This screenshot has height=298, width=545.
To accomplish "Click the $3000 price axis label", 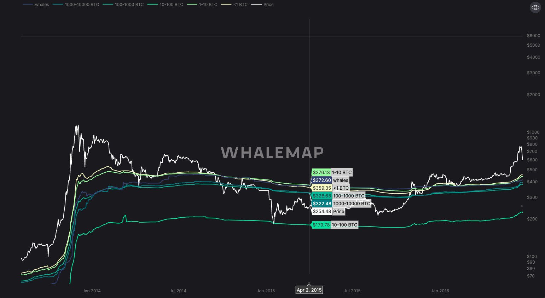I will pos(534,73).
